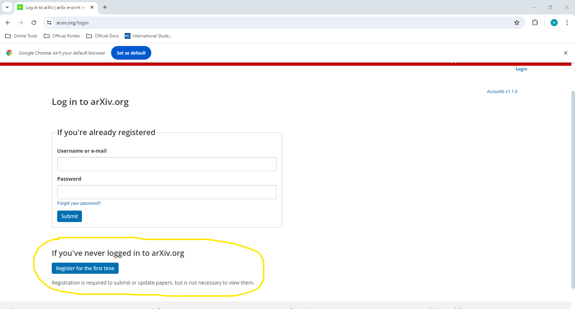
Task: Select the Log in to arXiv tab
Action: [56, 7]
